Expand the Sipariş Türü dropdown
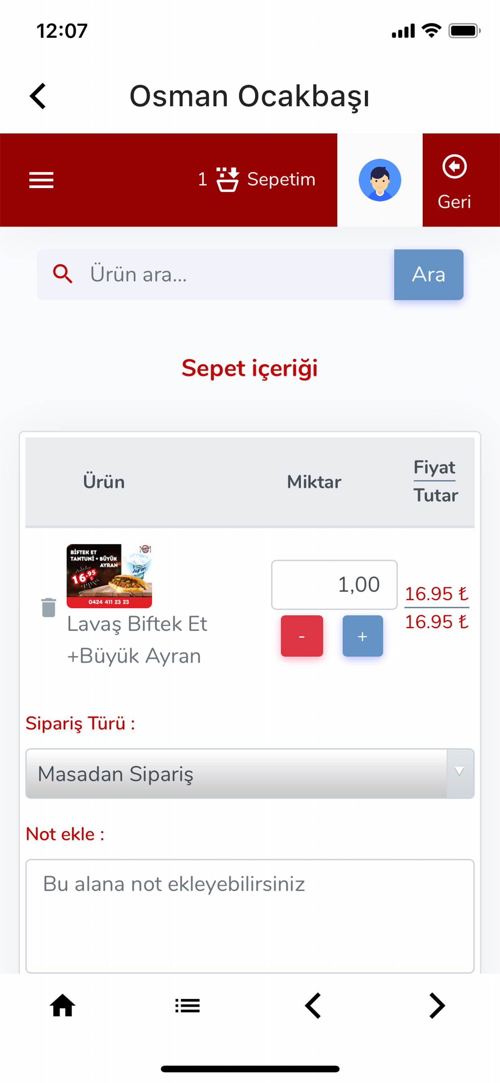 [235, 773]
